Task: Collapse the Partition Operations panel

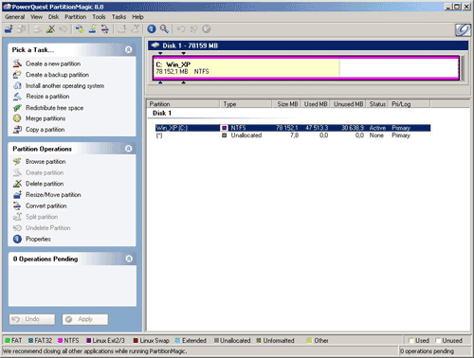Action: [x=128, y=149]
